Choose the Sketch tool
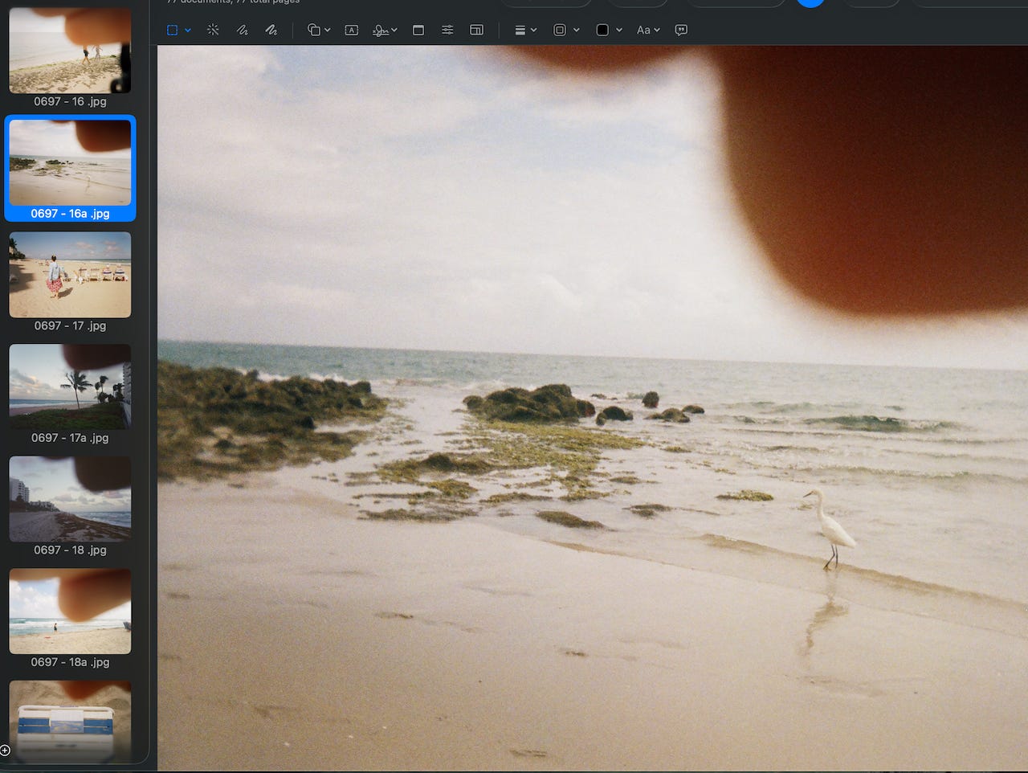This screenshot has height=773, width=1028. tap(242, 30)
